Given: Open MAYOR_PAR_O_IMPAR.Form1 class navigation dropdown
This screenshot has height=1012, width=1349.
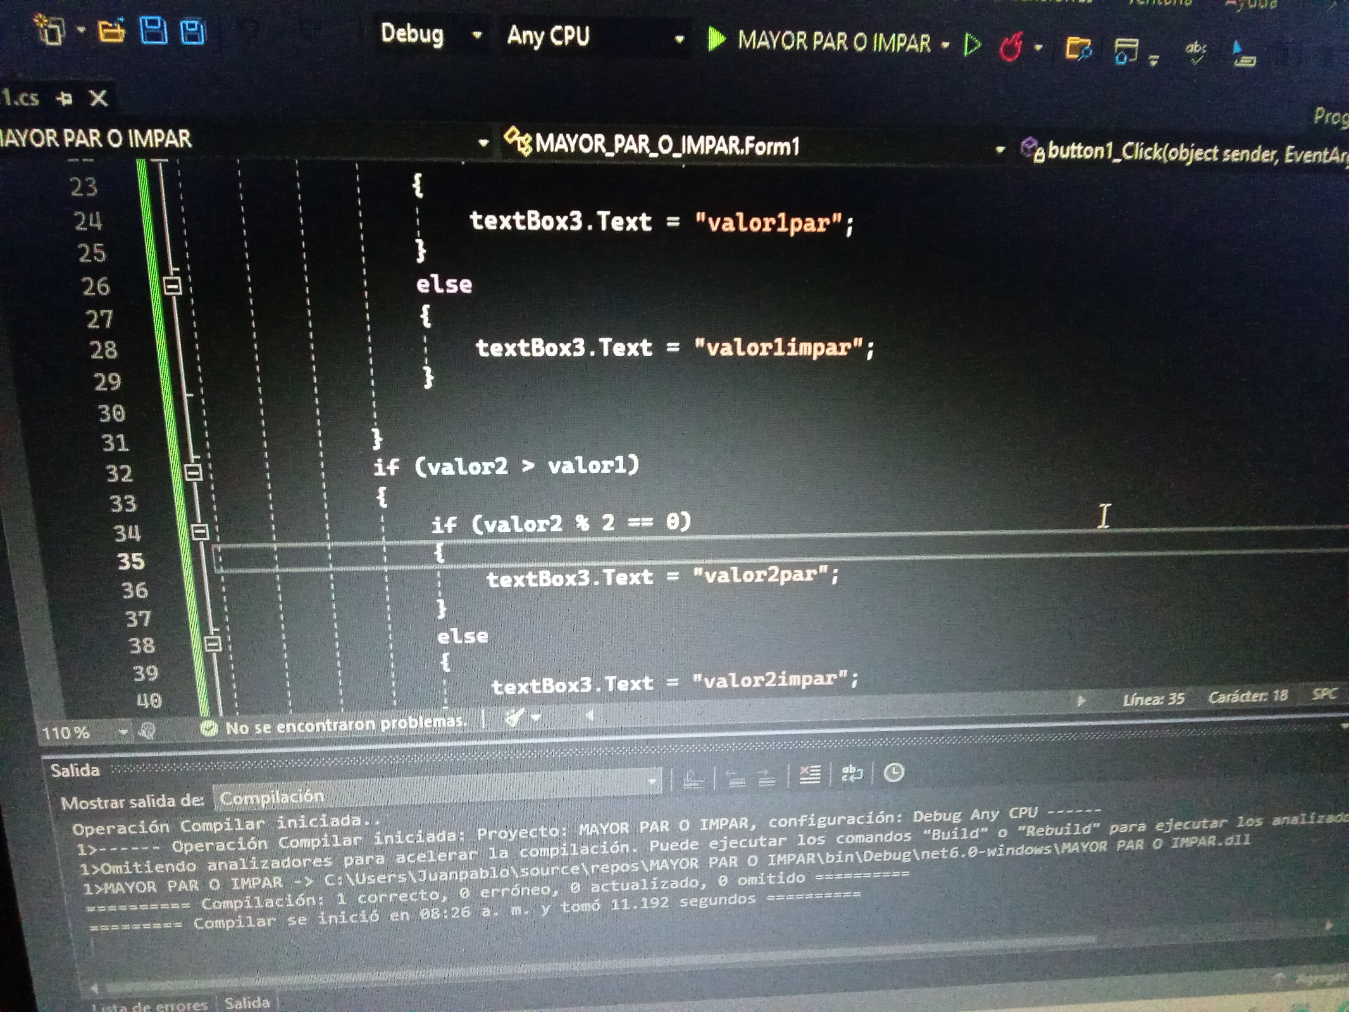Looking at the screenshot, I should pos(999,150).
